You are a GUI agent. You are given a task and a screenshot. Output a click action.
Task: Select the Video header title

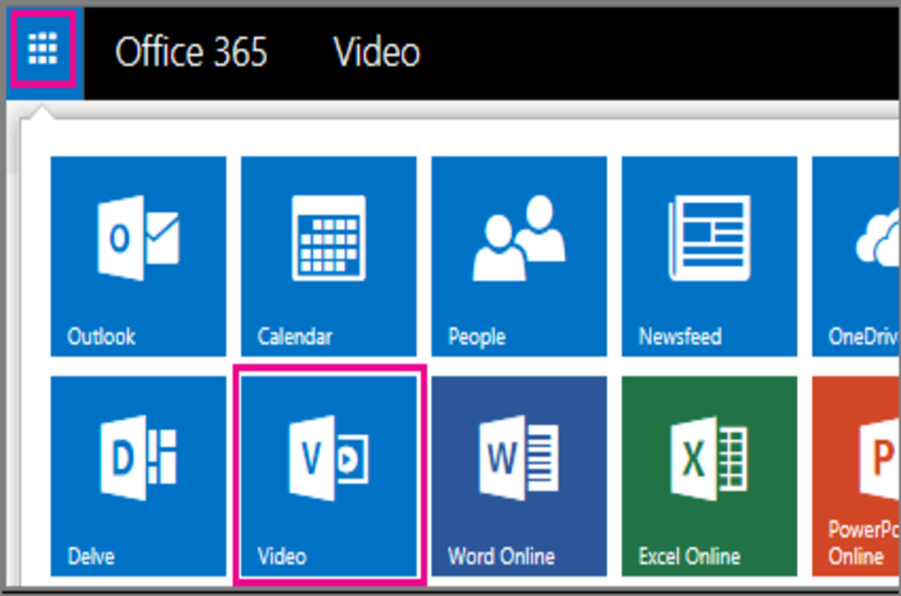pos(376,53)
